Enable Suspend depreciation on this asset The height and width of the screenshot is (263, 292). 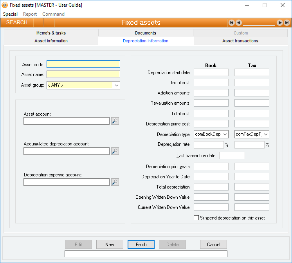point(196,218)
